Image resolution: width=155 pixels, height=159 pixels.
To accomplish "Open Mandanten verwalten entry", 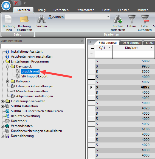I will click(x=32, y=91).
